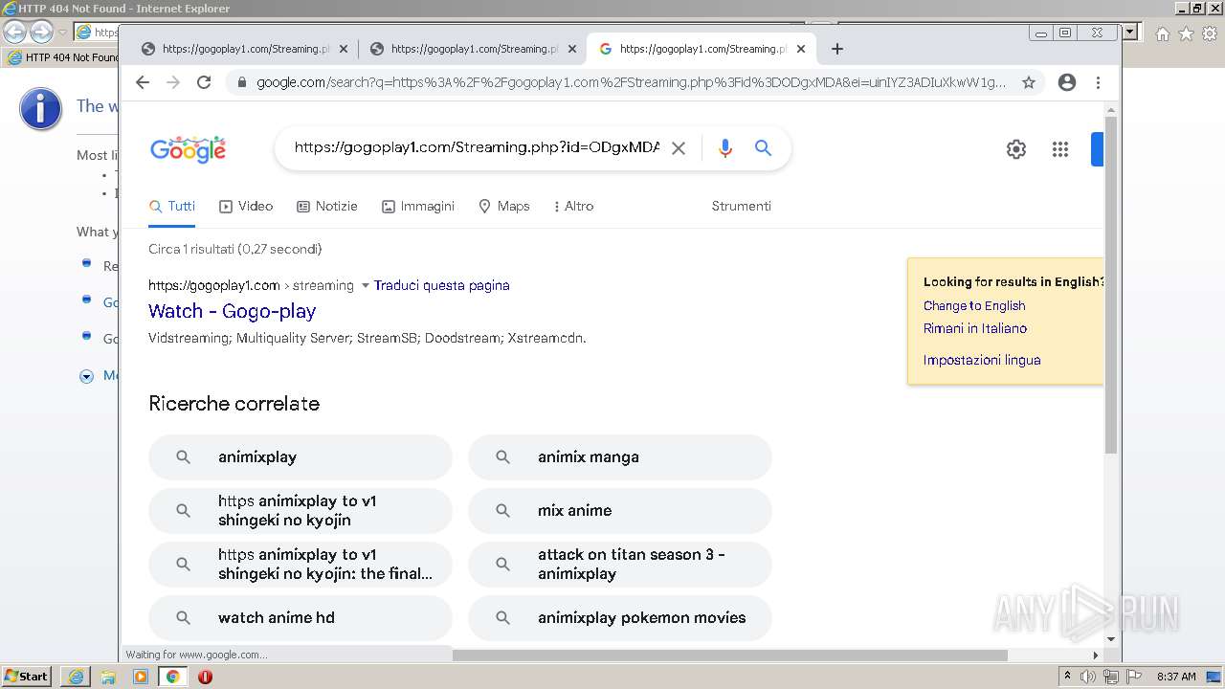Select the Immagini results tab
The width and height of the screenshot is (1225, 689).
(418, 206)
